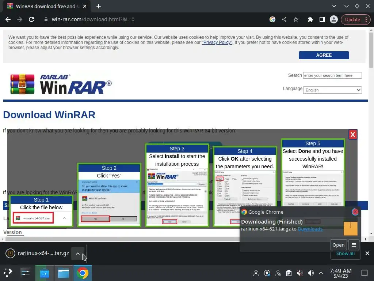374x281 pixels.
Task: Launch Discover store from the taskbar
Action: click(x=44, y=273)
